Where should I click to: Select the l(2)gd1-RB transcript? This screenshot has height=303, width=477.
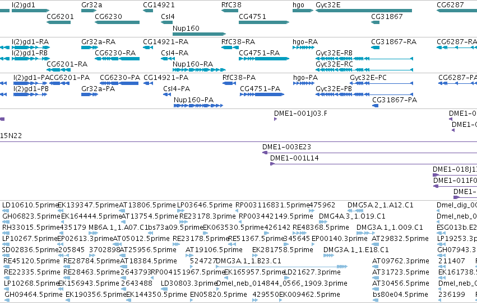point(31,59)
